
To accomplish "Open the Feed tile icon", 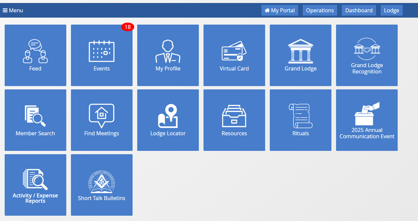I will (x=35, y=52).
